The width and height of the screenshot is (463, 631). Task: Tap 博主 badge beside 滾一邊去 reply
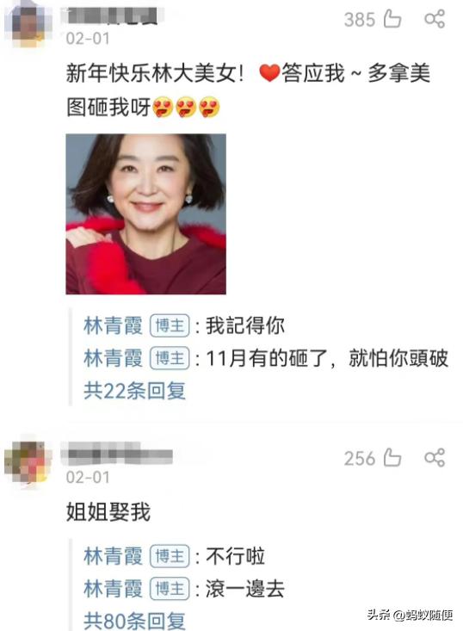pos(170,589)
